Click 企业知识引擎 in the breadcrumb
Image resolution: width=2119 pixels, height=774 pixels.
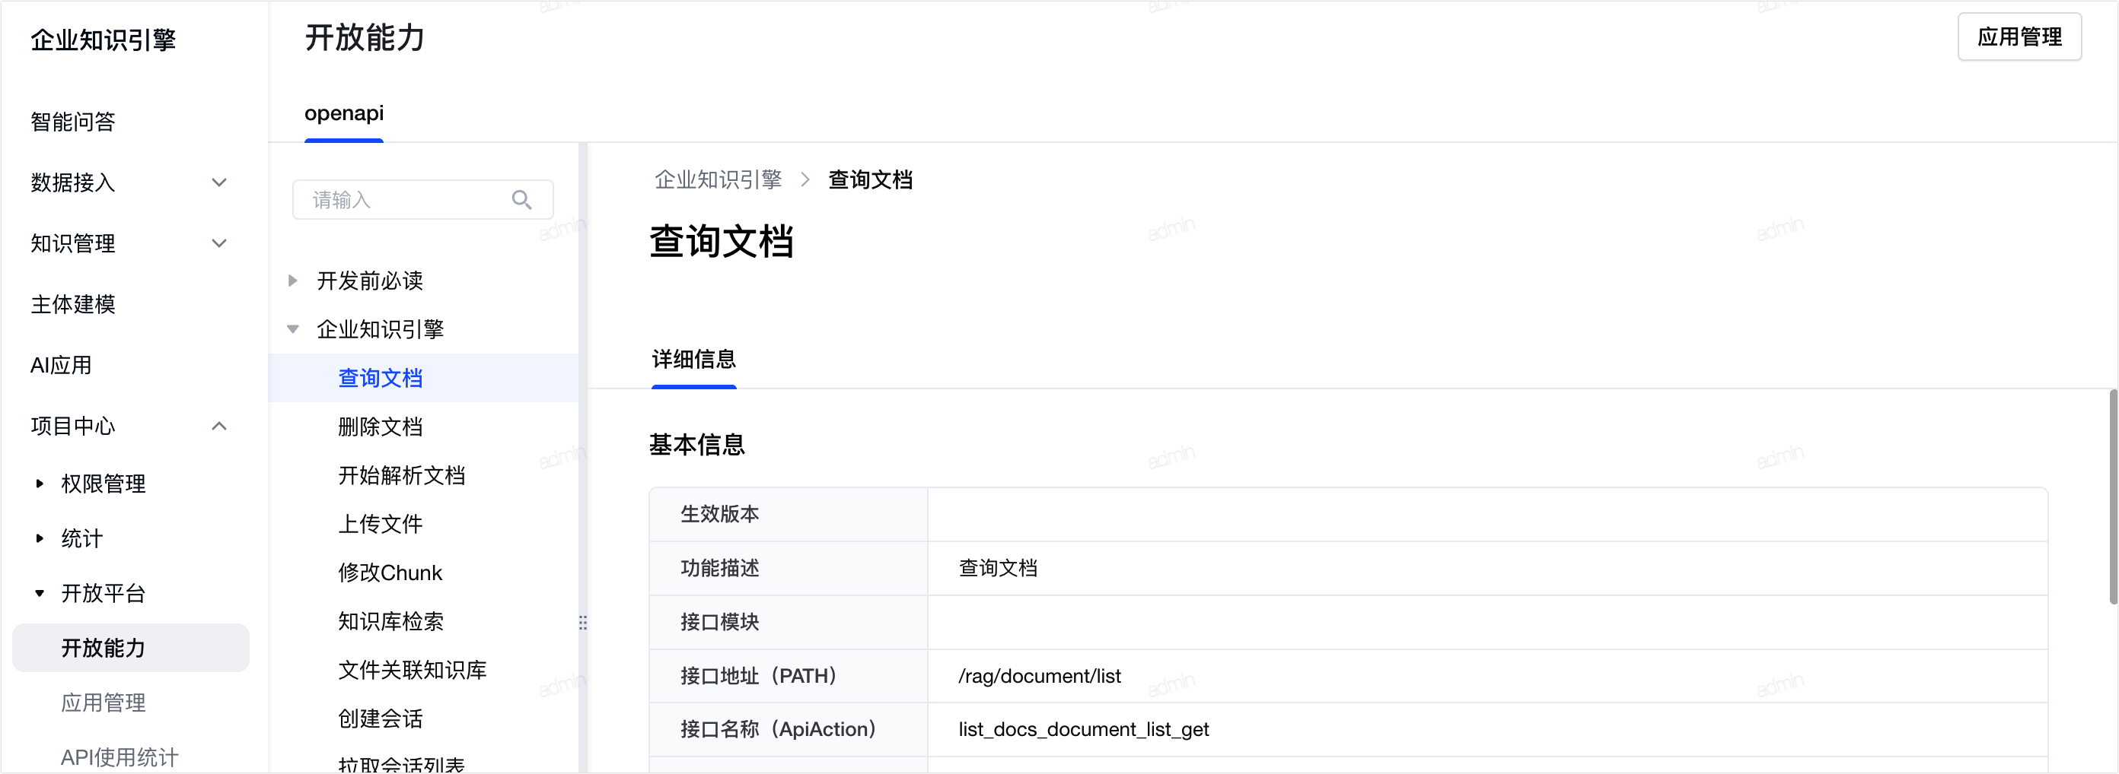718,179
